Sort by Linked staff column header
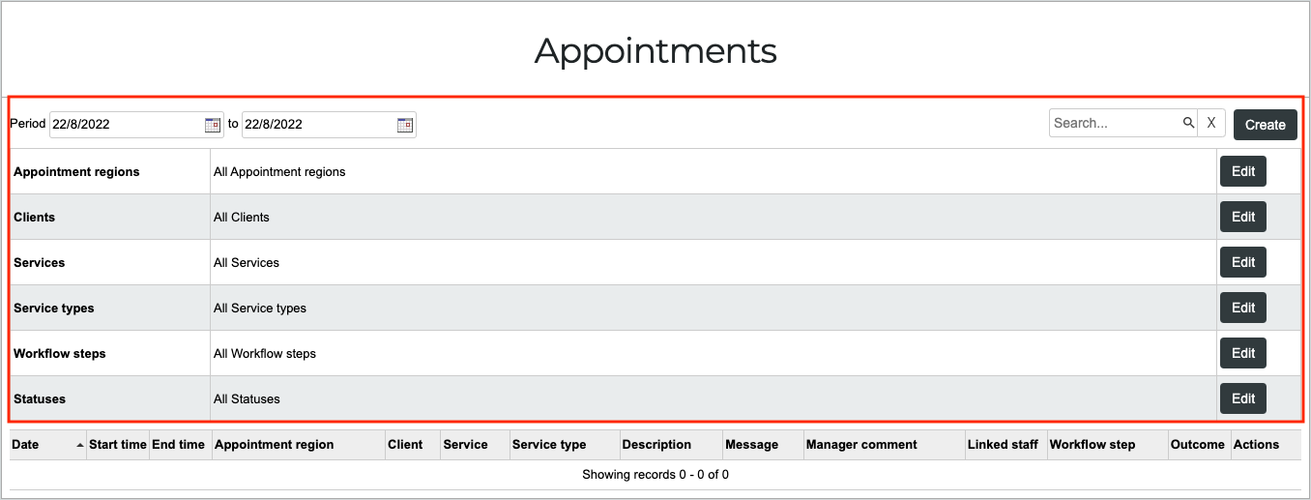1311x500 pixels. 1003,445
